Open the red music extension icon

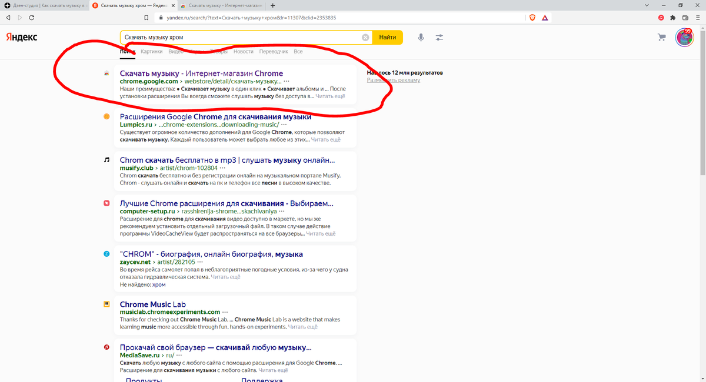coord(661,18)
